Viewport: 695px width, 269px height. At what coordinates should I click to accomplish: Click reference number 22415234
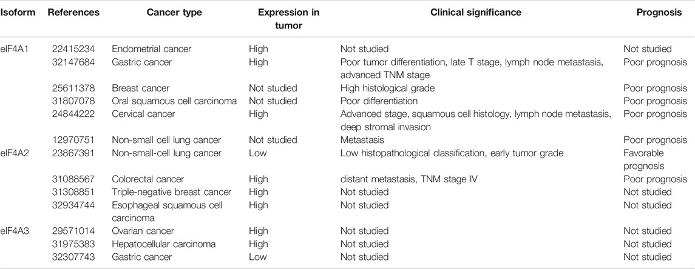point(73,50)
